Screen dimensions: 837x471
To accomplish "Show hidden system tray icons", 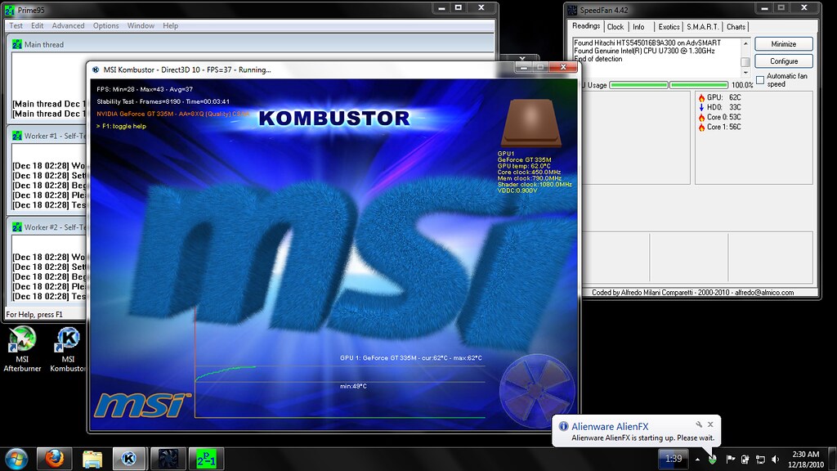I will 697,459.
